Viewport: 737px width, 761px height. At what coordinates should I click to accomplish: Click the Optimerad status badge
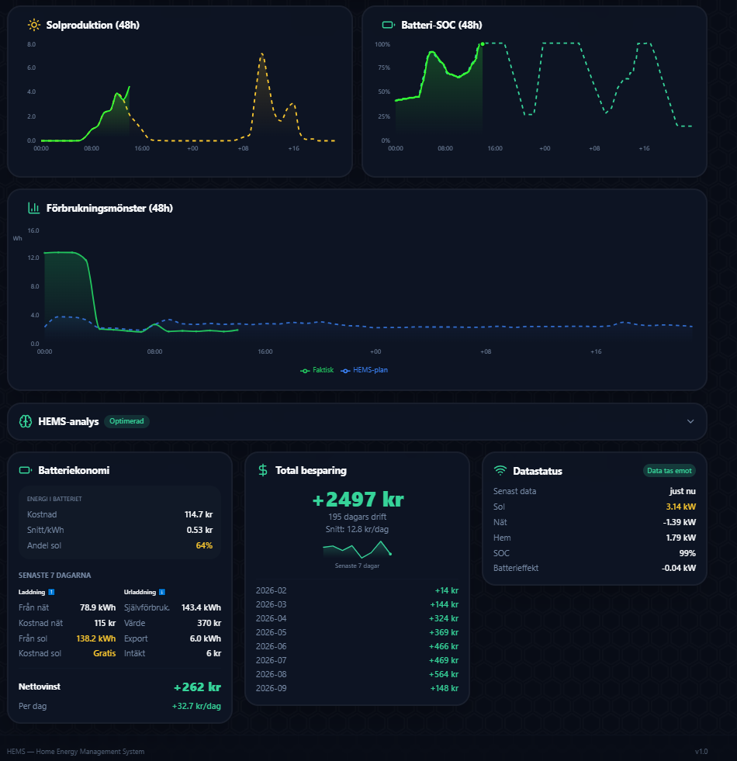[126, 421]
